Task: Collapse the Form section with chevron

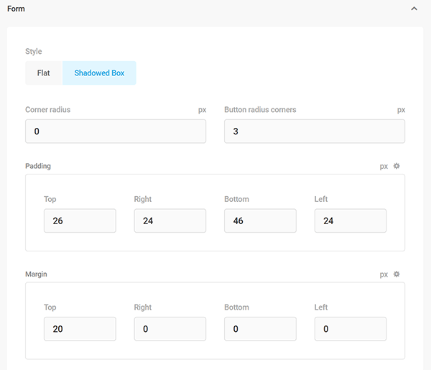Action: point(414,9)
